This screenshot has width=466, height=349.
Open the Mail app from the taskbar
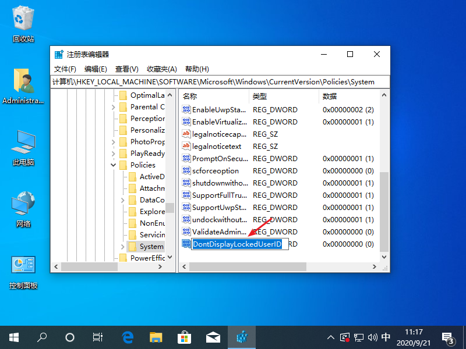[x=213, y=337]
